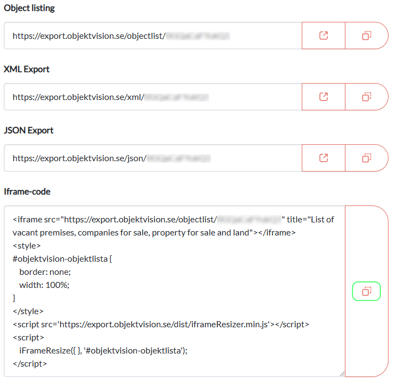Image resolution: width=394 pixels, height=383 pixels.
Task: Click the XML Export URL field
Action: pos(153,97)
